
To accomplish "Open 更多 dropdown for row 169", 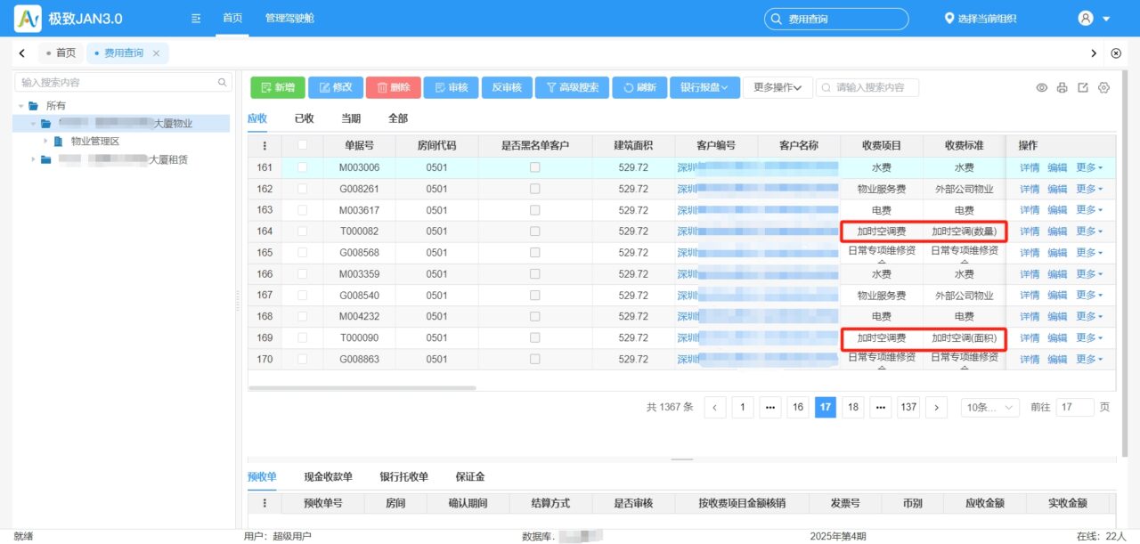I will [x=1089, y=338].
